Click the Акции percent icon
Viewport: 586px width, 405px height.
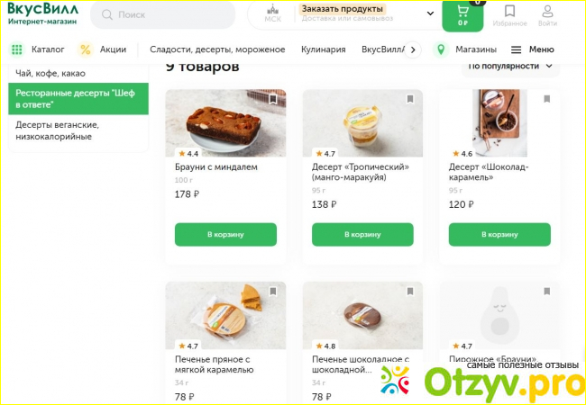point(86,49)
